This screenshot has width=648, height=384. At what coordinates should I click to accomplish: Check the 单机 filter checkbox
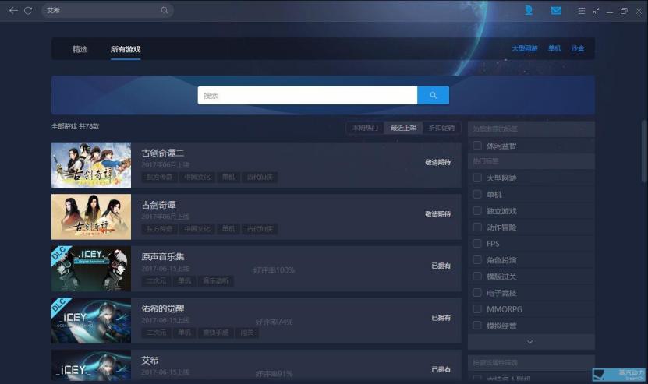(477, 194)
